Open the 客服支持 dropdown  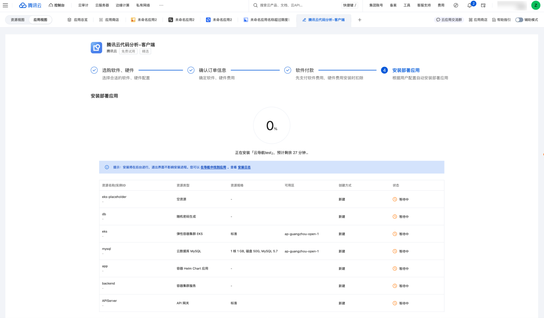[424, 5]
